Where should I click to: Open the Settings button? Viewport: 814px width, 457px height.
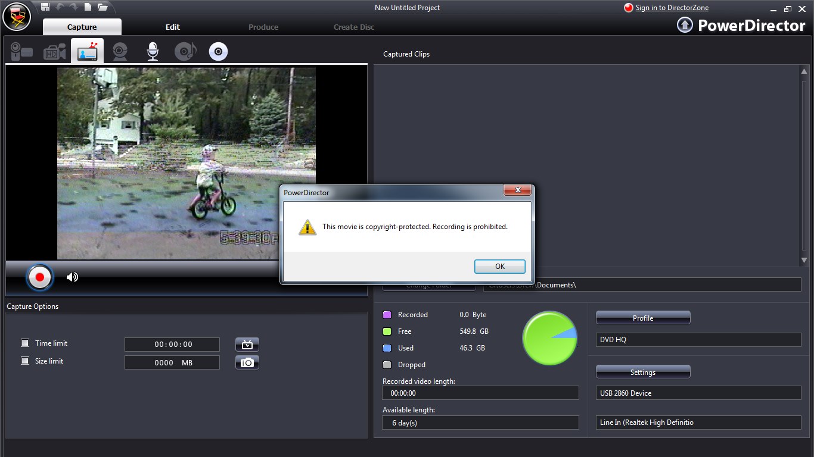pyautogui.click(x=643, y=372)
